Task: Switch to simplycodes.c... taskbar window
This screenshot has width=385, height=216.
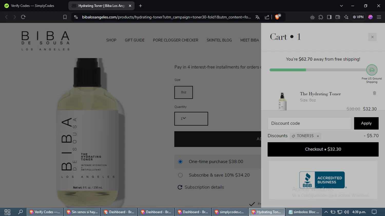Action: point(229,212)
